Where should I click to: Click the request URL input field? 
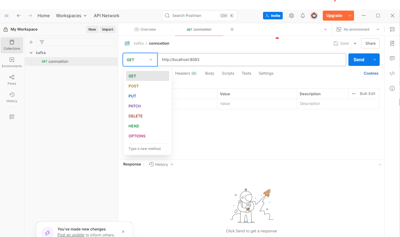[252, 60]
